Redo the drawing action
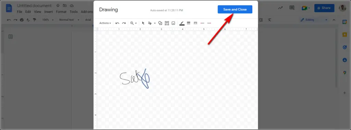The height and width of the screenshot is (130, 351). point(124,23)
